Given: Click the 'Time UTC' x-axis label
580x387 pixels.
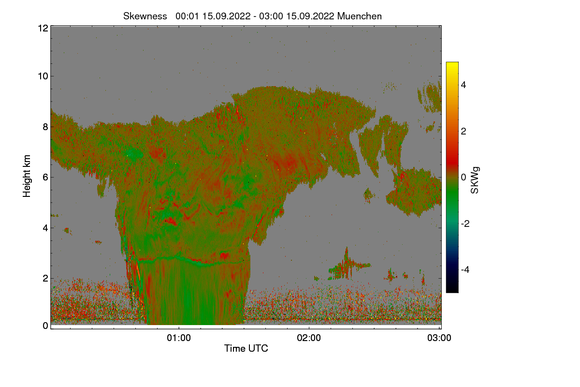Looking at the screenshot, I should coord(246,348).
